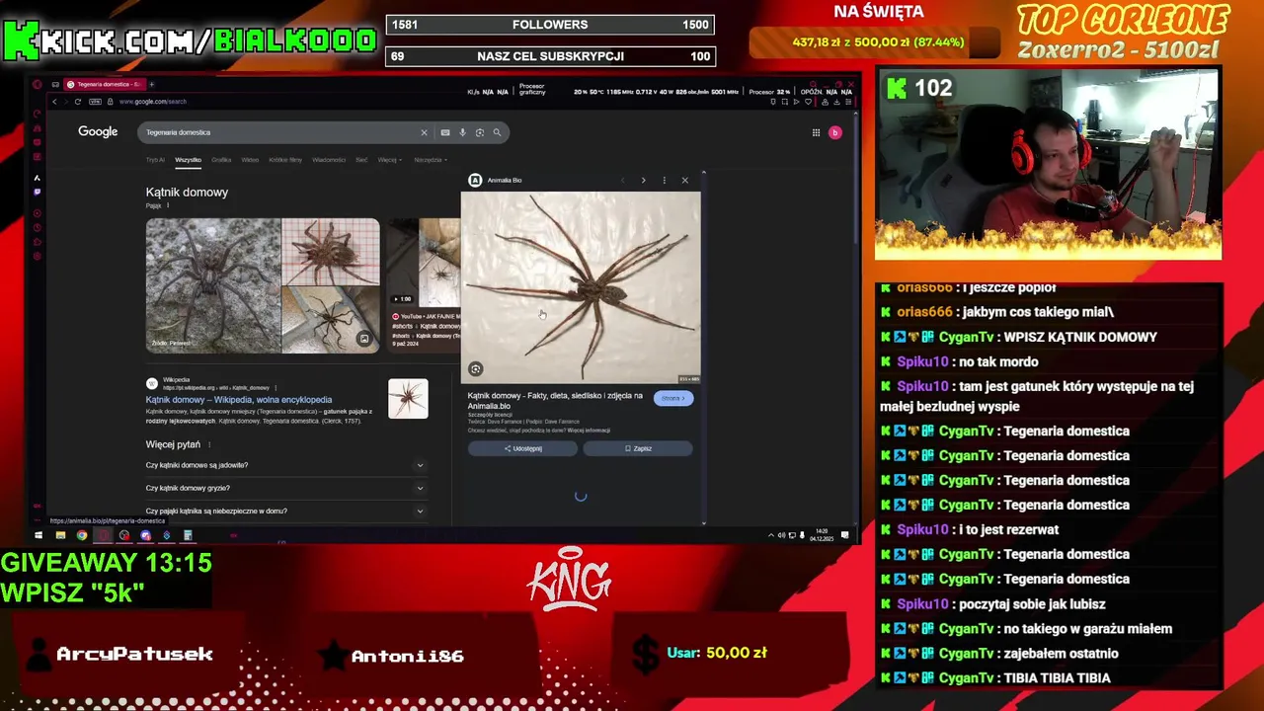1264x711 pixels.
Task: Go to previous image in preview panel
Action: [x=622, y=180]
